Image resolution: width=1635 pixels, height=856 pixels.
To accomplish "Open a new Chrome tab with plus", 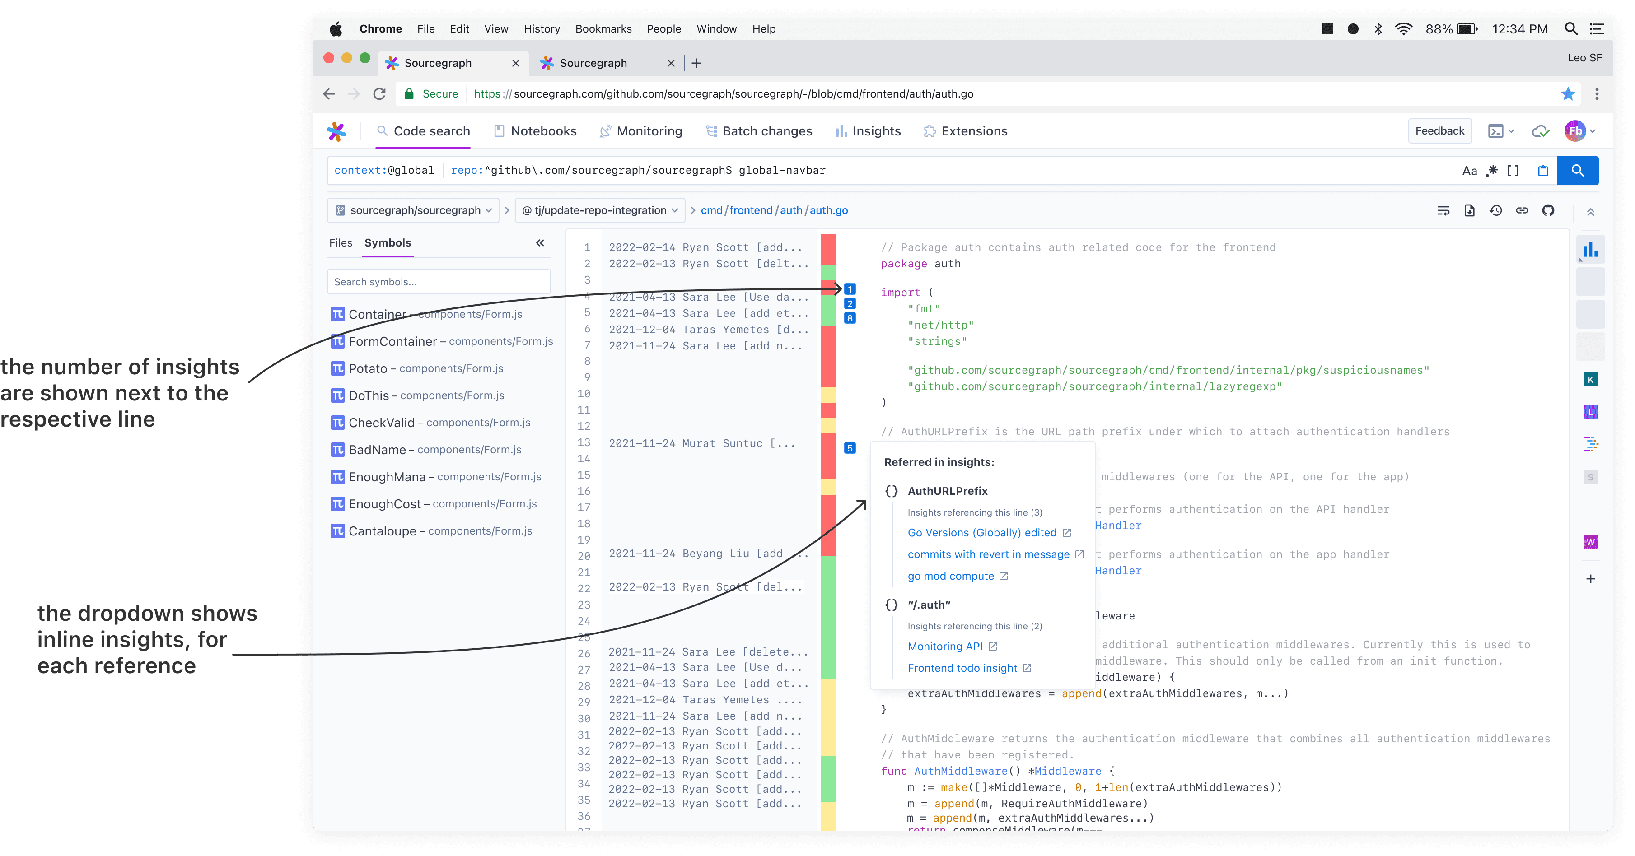I will click(696, 63).
